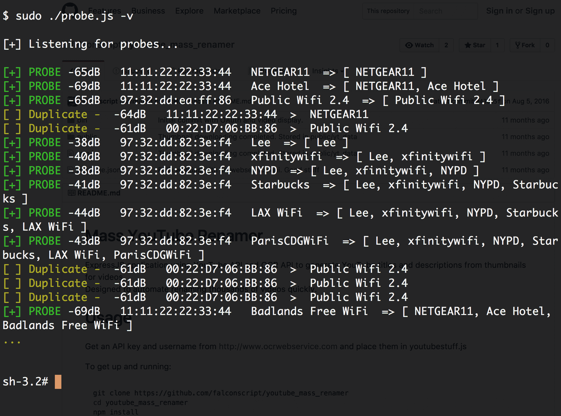This screenshot has height=416, width=561.
Task: Open the fork count 0
Action: [x=547, y=45]
